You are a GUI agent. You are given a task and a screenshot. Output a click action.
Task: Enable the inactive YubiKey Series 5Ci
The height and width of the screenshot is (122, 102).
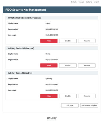(68, 65)
